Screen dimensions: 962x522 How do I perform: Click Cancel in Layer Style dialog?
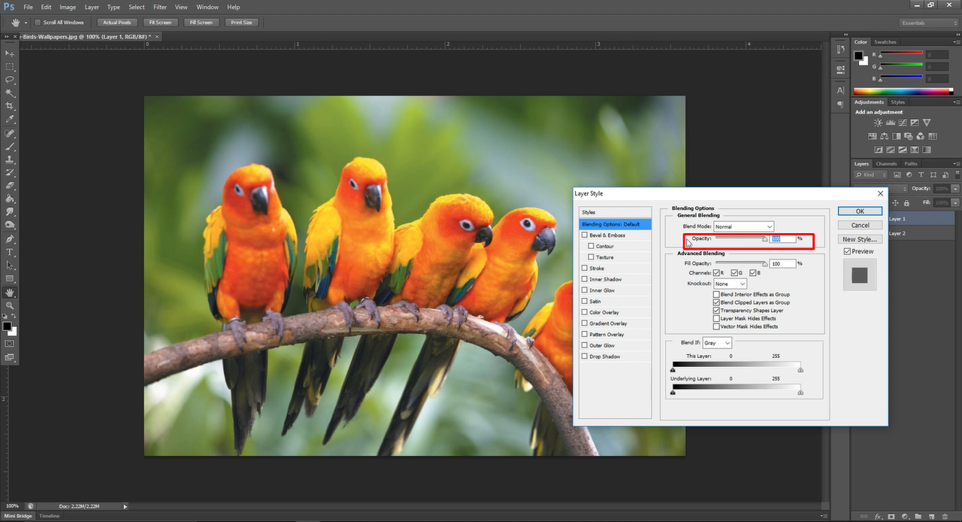pyautogui.click(x=860, y=225)
